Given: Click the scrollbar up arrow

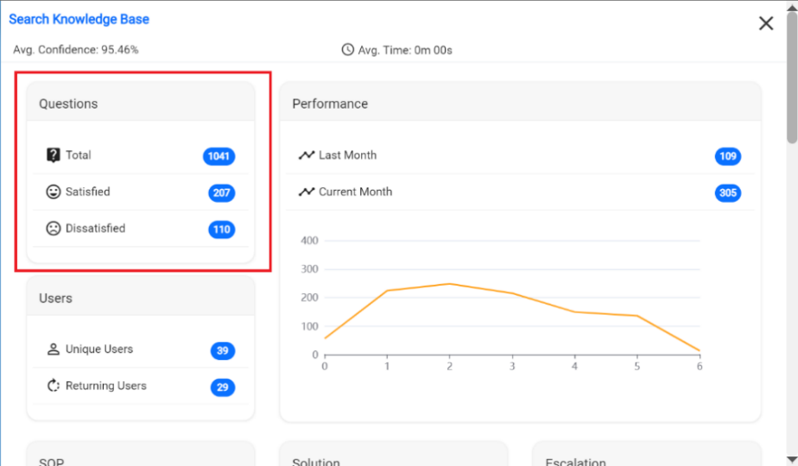Looking at the screenshot, I should 792,7.
